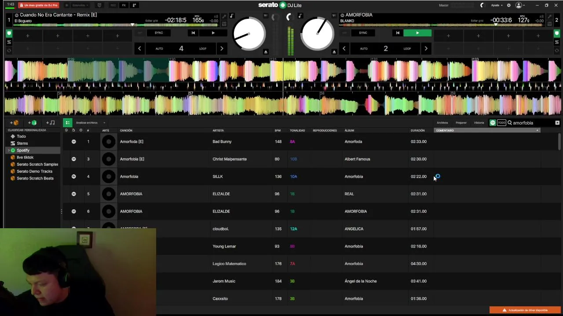Expand the Spotify tree item

(8, 151)
